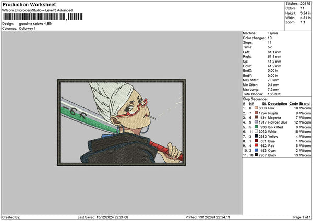Screen dimensions: 313x221
Task: Click the 'Brand' column header
Action: coord(305,104)
